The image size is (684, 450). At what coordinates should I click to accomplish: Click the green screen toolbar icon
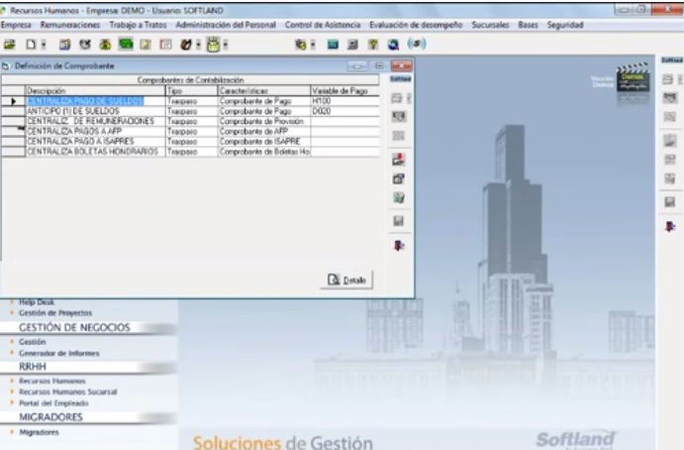[126, 44]
